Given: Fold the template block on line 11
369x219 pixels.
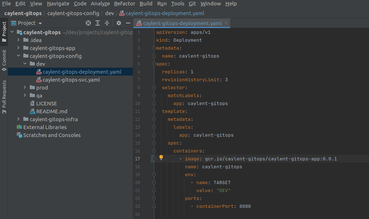Looking at the screenshot, I should 154,111.
